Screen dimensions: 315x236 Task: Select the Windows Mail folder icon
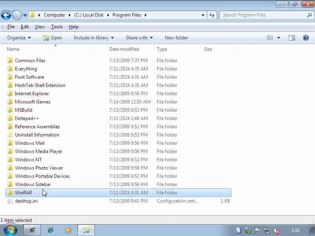click(10, 143)
